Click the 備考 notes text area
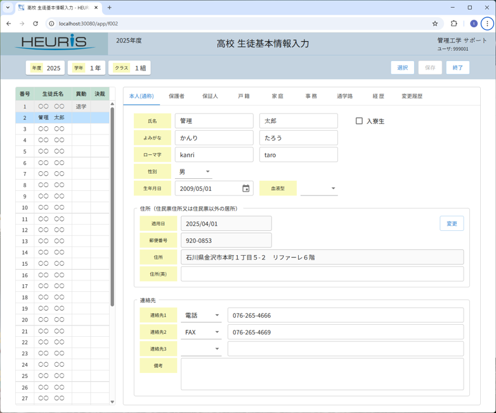The image size is (496, 413). [x=322, y=374]
